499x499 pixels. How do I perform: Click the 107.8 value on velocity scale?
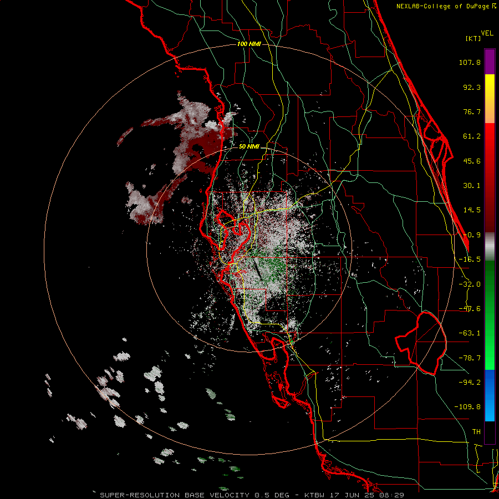tap(470, 62)
